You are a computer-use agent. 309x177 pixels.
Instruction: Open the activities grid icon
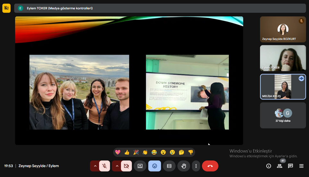[301, 166]
